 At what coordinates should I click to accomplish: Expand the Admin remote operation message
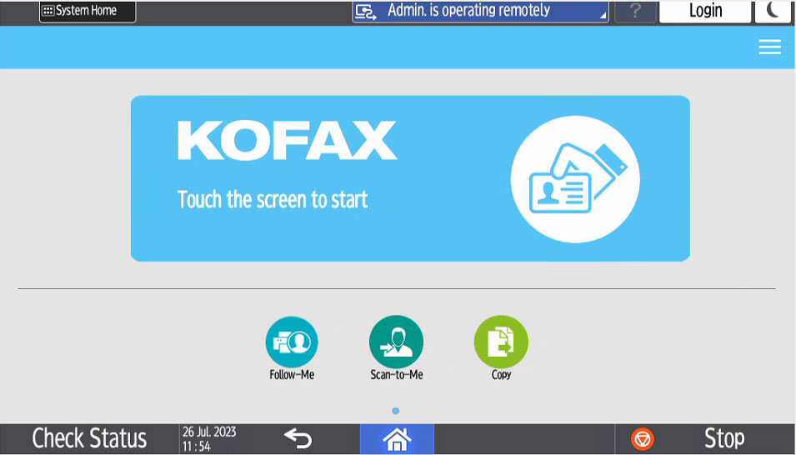point(480,11)
